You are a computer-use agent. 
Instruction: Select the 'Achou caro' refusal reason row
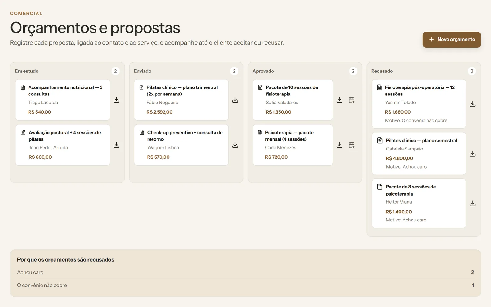[245, 272]
